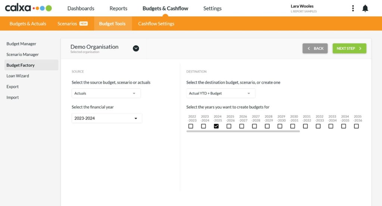Click the Back button
This screenshot has height=206, width=382.
click(315, 49)
